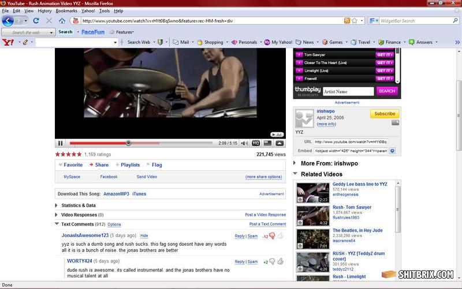
Task: Open Answers in Yahoo toolbar
Action: 420,42
